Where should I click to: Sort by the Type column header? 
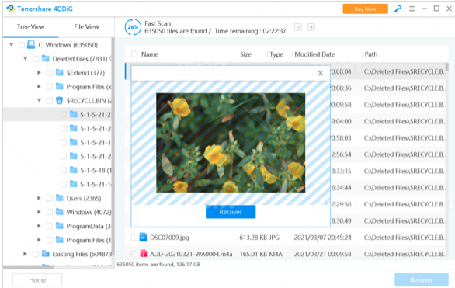pyautogui.click(x=276, y=54)
